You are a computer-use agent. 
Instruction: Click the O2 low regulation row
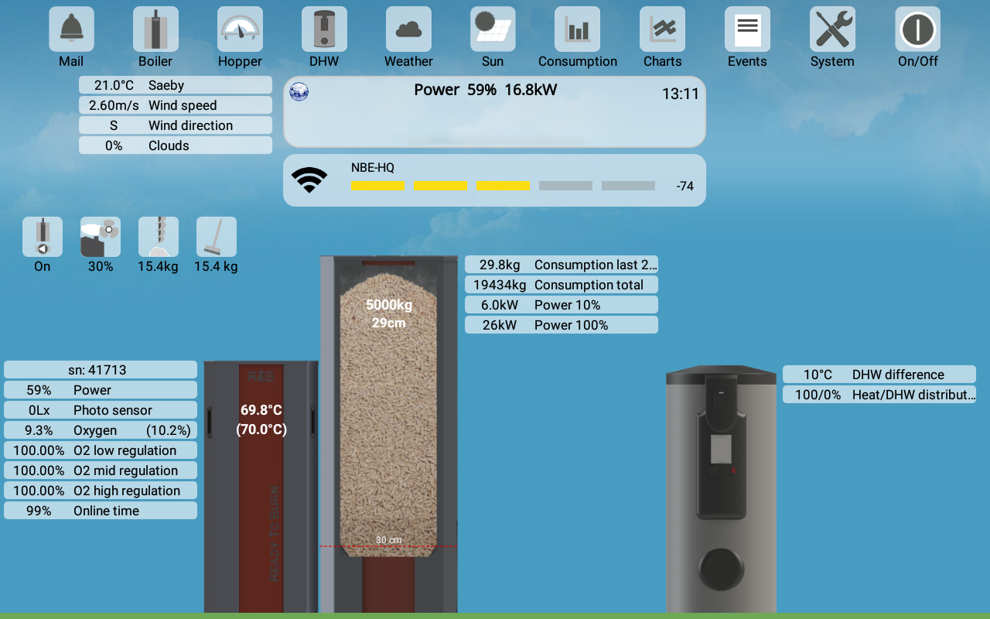click(101, 450)
